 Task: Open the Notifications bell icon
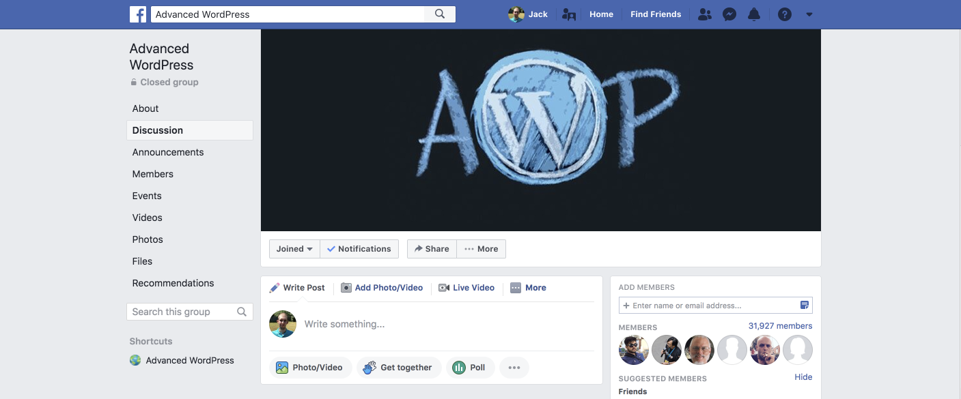tap(754, 14)
